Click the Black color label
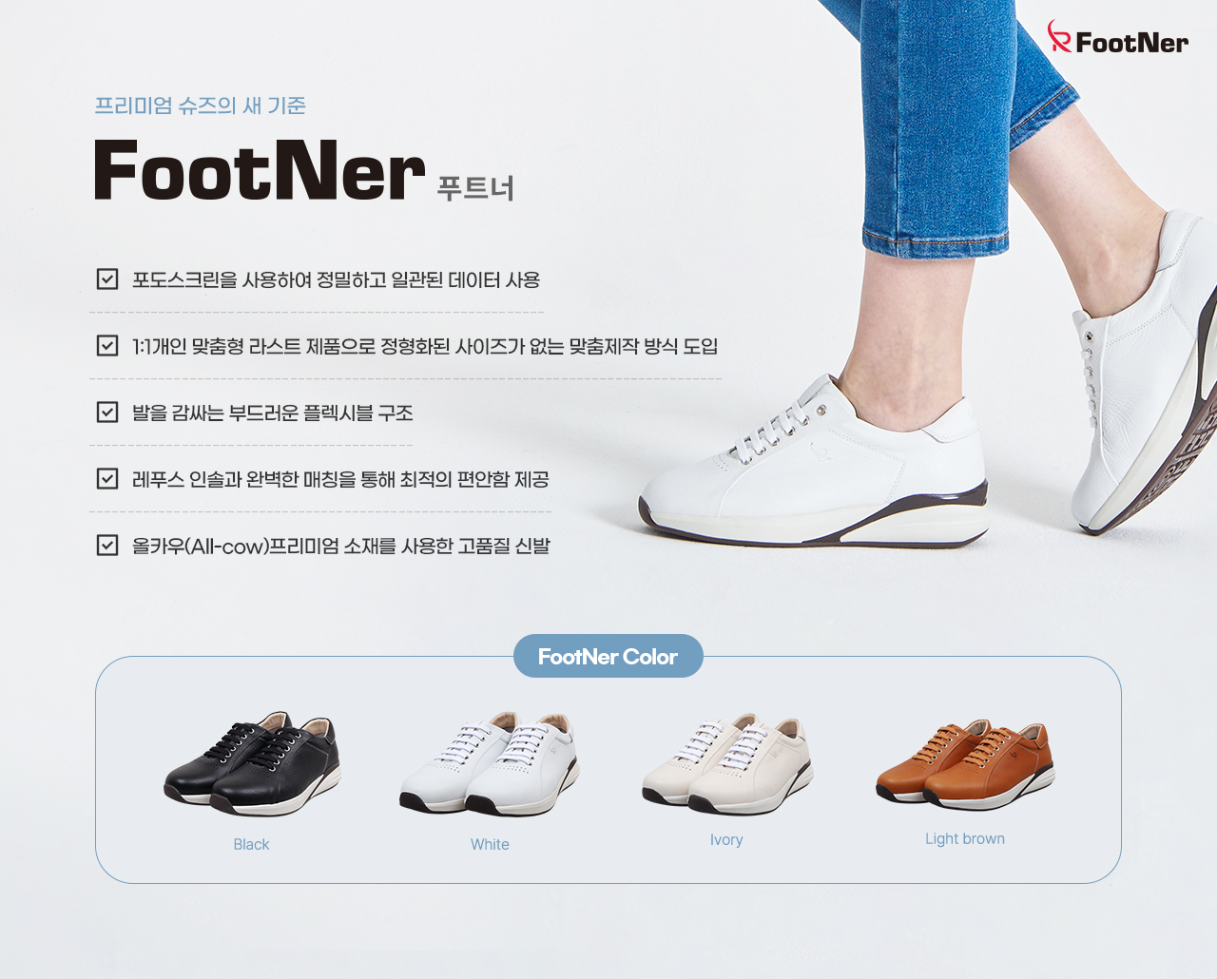This screenshot has height=979, width=1217. [251, 844]
